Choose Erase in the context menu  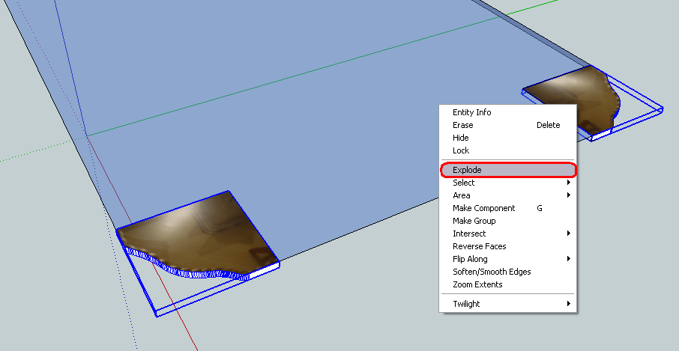(x=507, y=125)
